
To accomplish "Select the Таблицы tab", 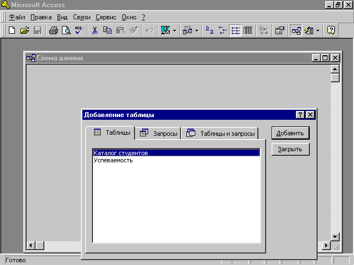I will point(111,132).
